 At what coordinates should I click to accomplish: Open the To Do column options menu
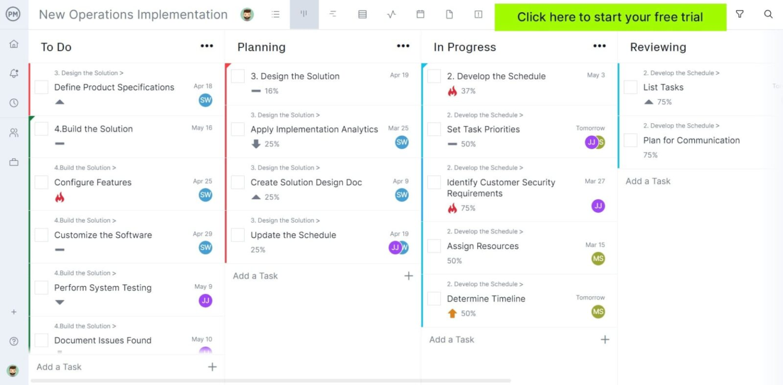click(x=206, y=46)
